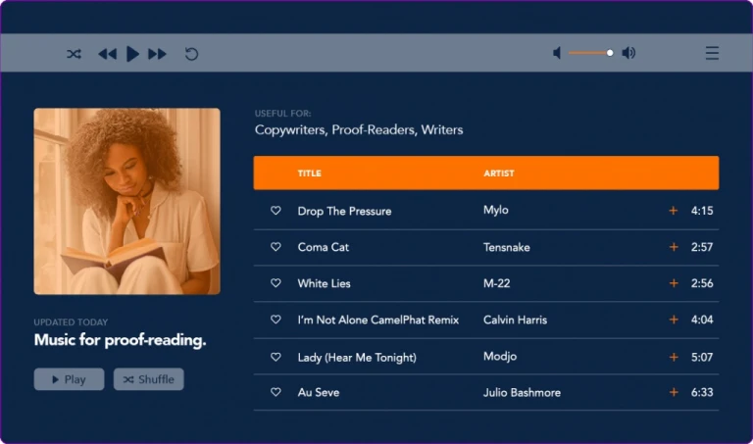Favorite Coma Cat with the heart icon

pos(276,247)
